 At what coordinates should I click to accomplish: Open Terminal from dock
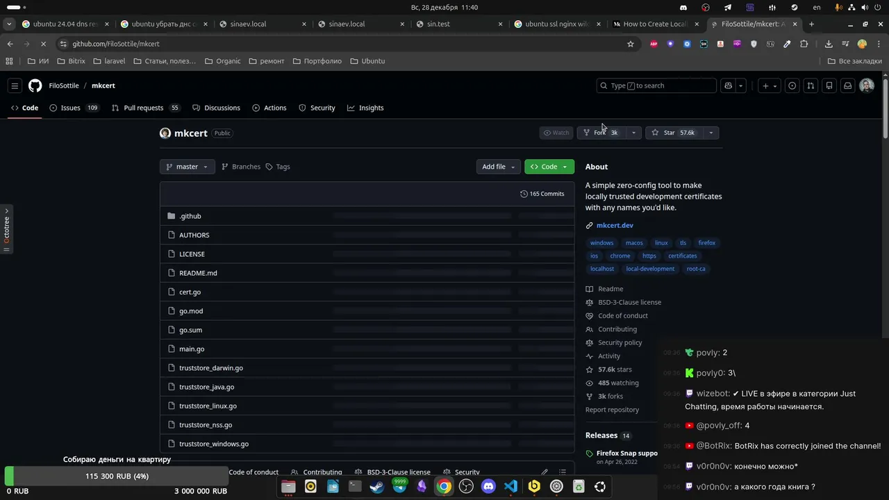pos(355,487)
